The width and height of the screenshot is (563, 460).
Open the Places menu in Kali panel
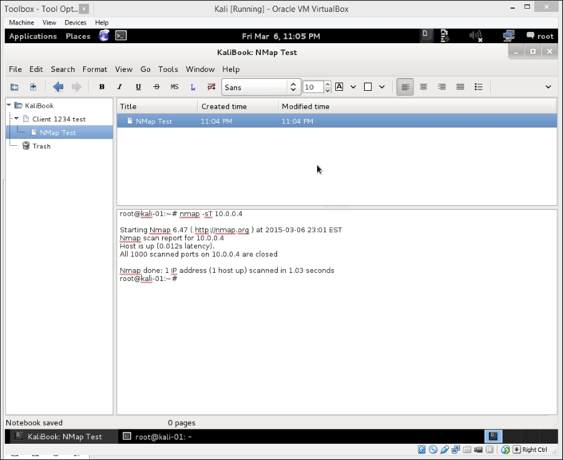click(78, 36)
